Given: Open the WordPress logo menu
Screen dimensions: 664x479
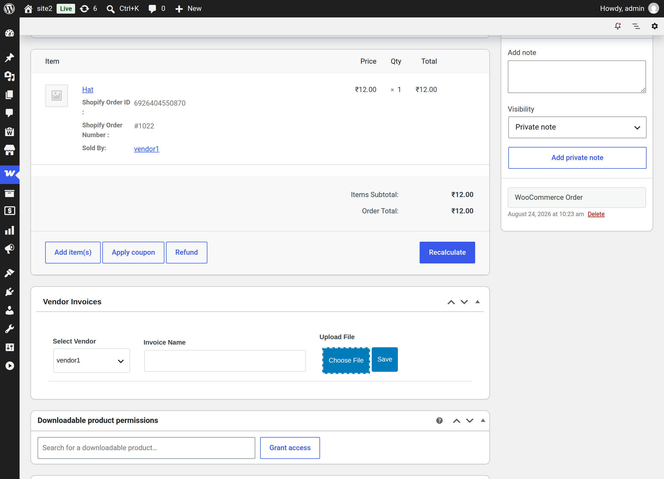Looking at the screenshot, I should coord(9,8).
